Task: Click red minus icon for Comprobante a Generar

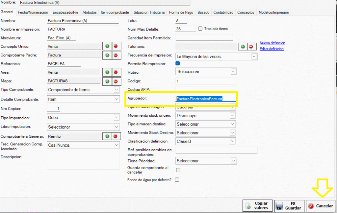Action: (116, 136)
